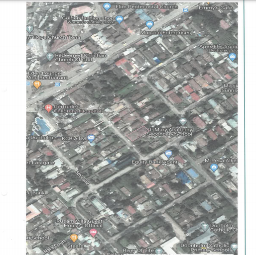Select the "Redeemed Christian Church Of God" label
This screenshot has width=256, height=255.
(81, 57)
